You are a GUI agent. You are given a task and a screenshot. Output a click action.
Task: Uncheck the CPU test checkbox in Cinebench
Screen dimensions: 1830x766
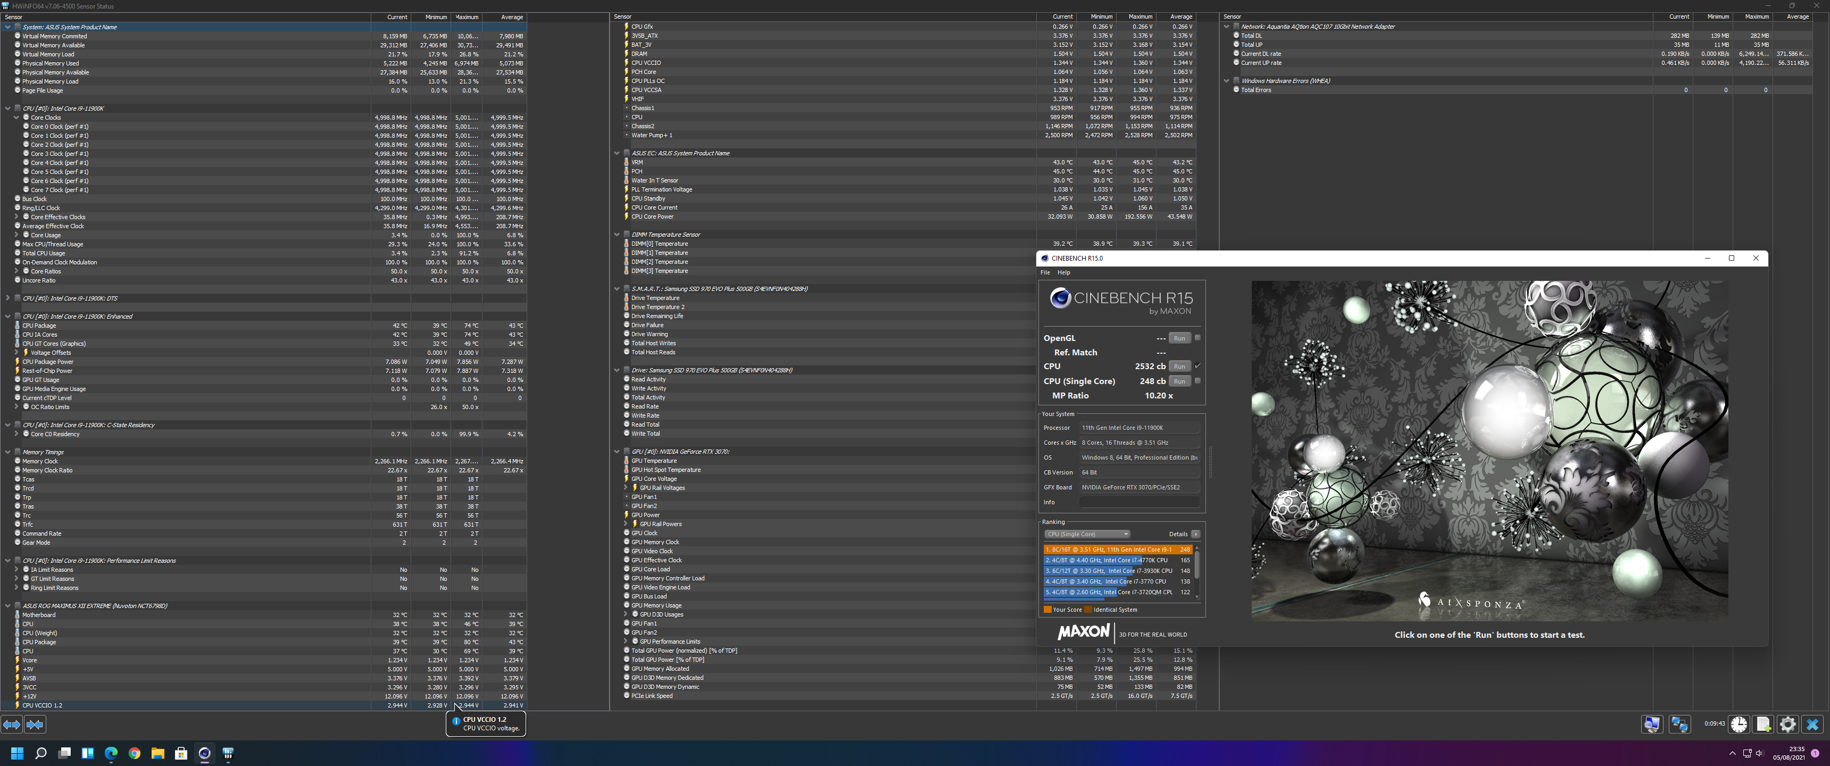tap(1197, 366)
